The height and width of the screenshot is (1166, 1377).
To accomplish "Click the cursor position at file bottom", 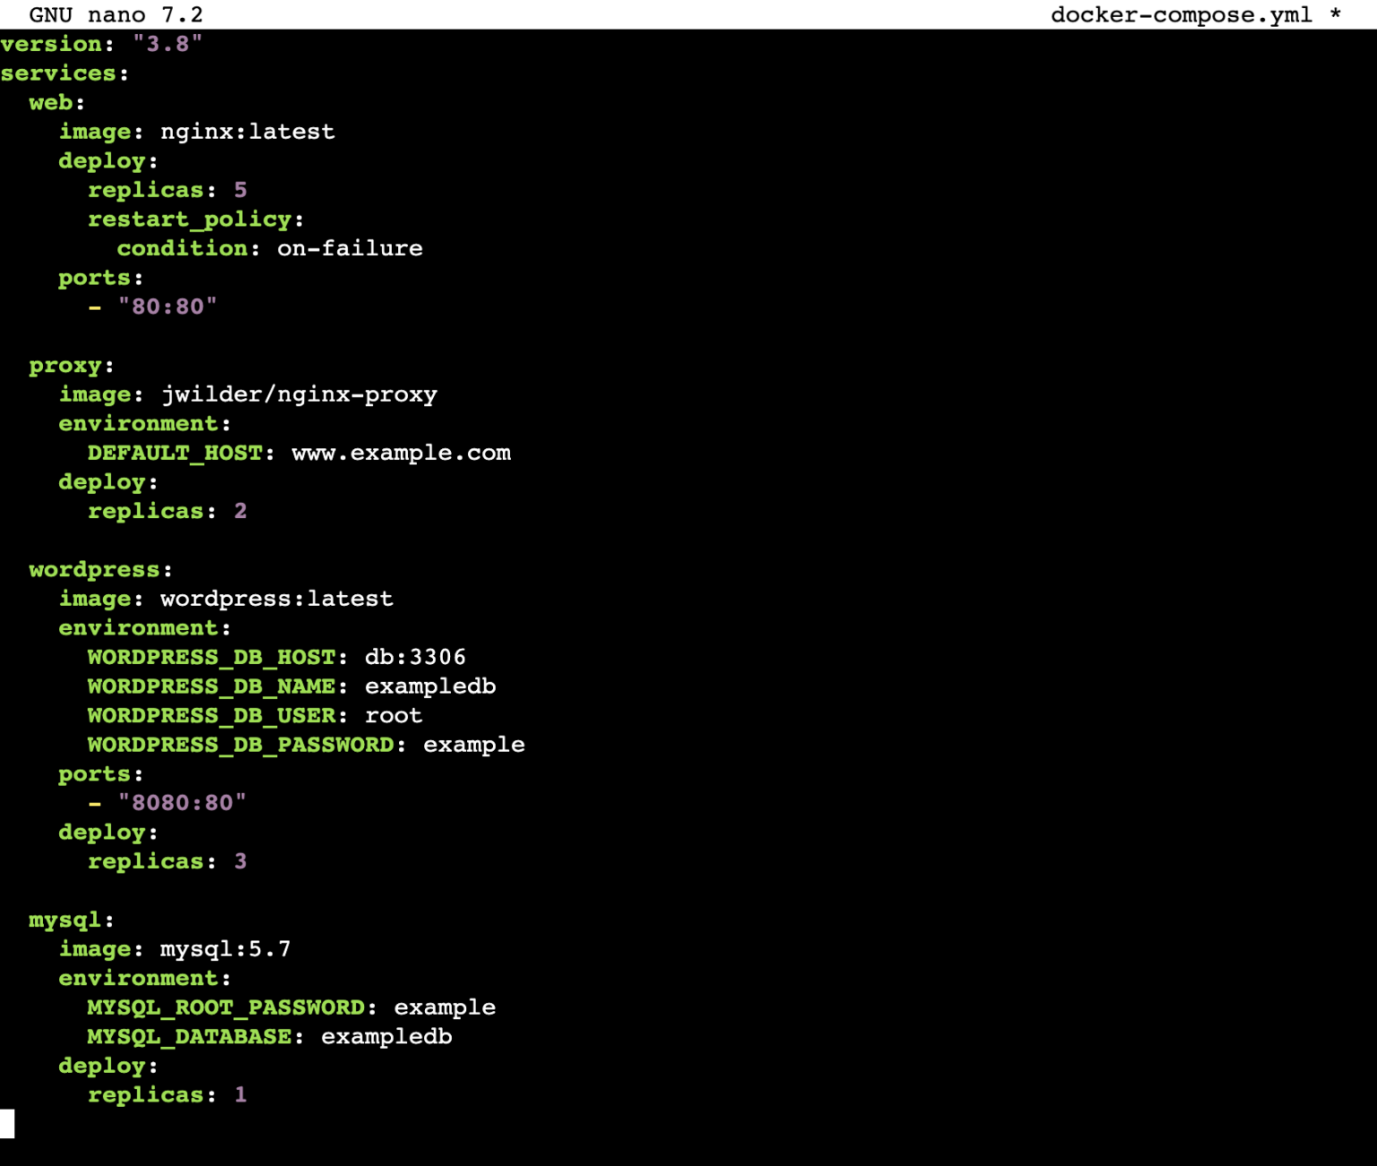I will tap(8, 1120).
